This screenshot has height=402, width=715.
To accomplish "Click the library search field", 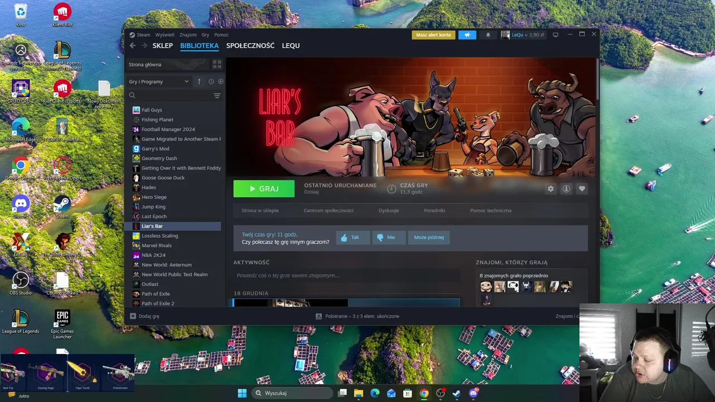I will [x=169, y=95].
